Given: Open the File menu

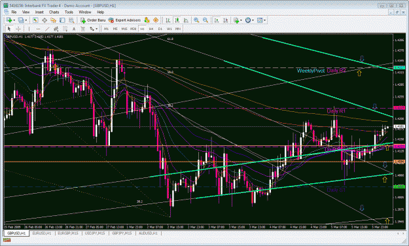Looking at the screenshot, I should click(14, 12).
